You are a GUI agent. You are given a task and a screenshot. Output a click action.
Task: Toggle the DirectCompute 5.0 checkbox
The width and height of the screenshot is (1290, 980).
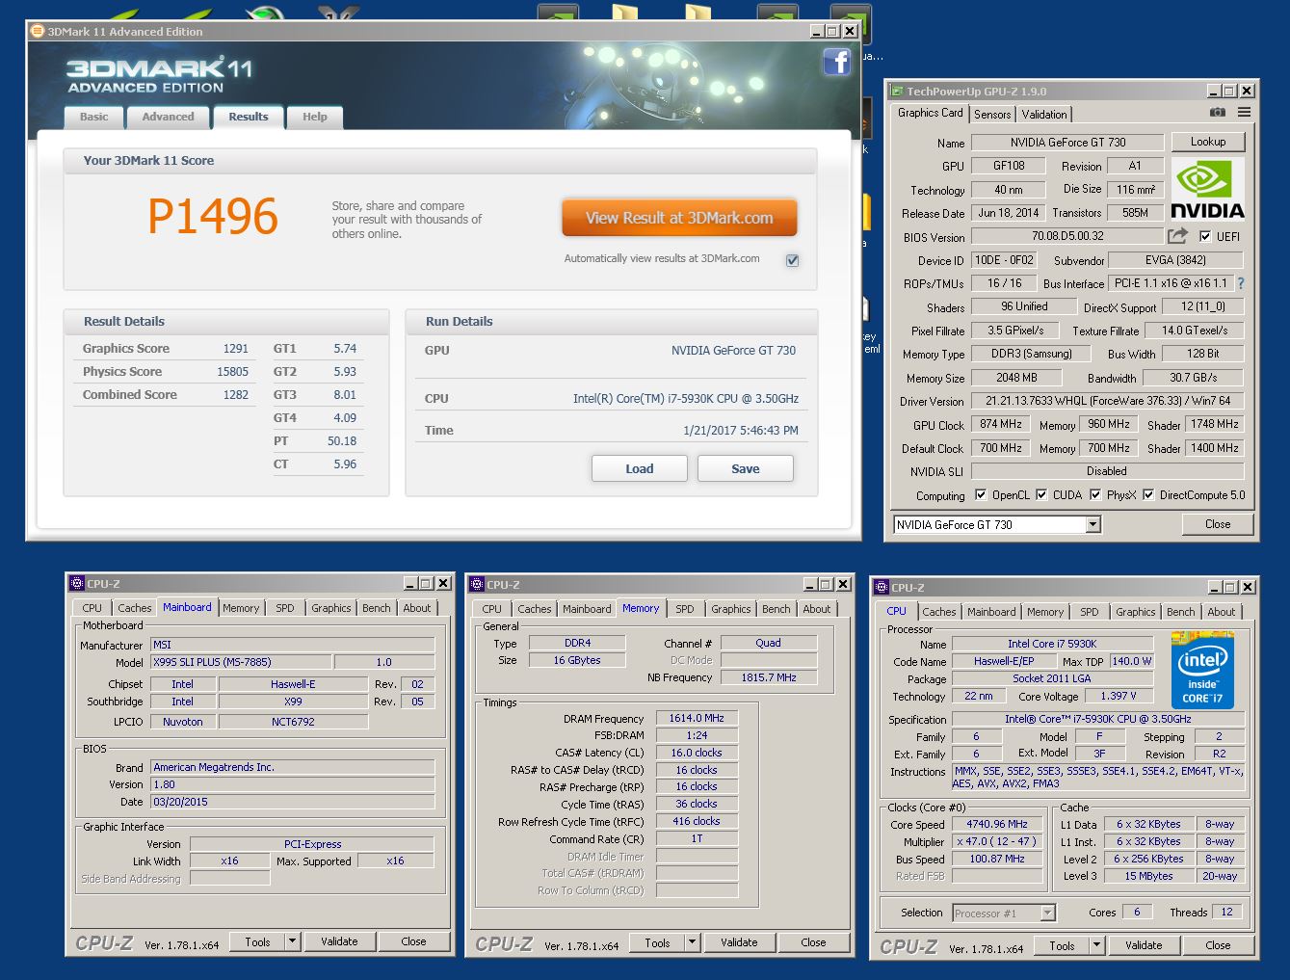click(x=1148, y=495)
